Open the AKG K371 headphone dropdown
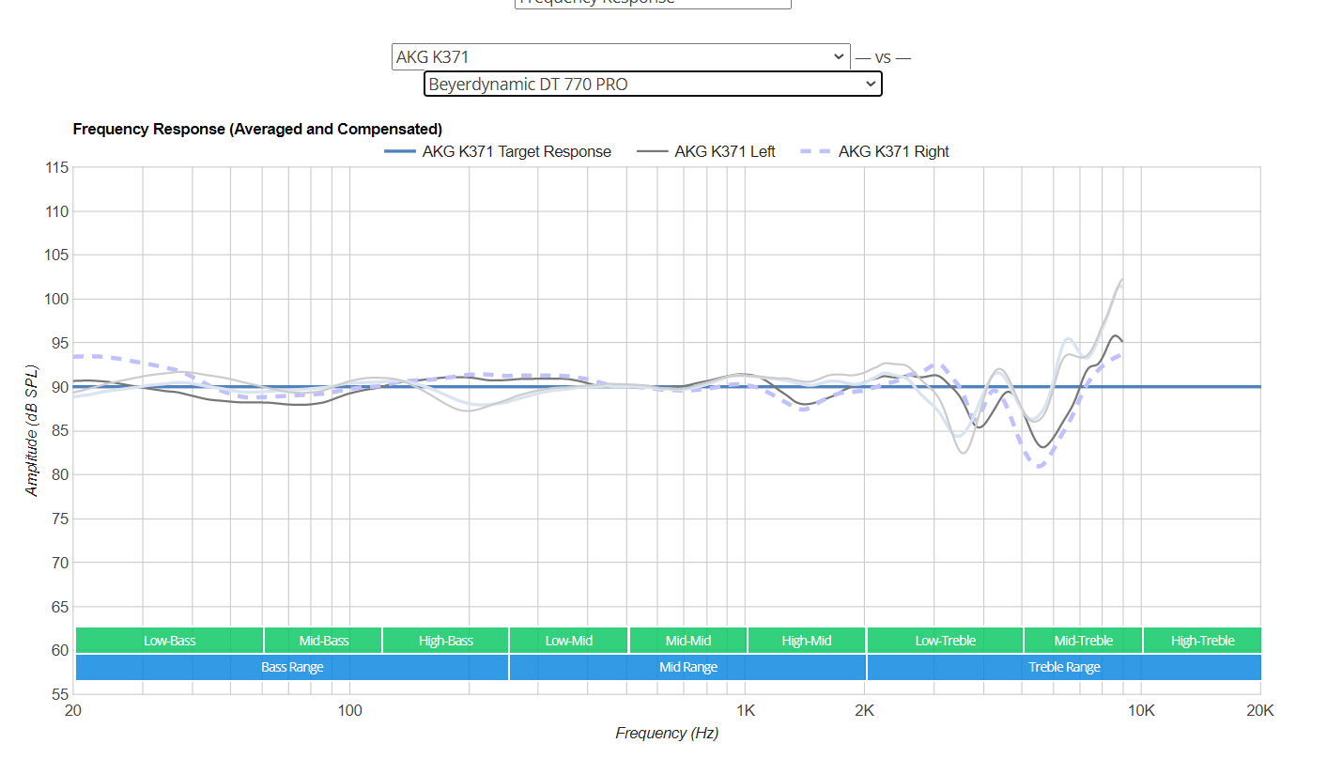This screenshot has width=1327, height=759. click(621, 57)
